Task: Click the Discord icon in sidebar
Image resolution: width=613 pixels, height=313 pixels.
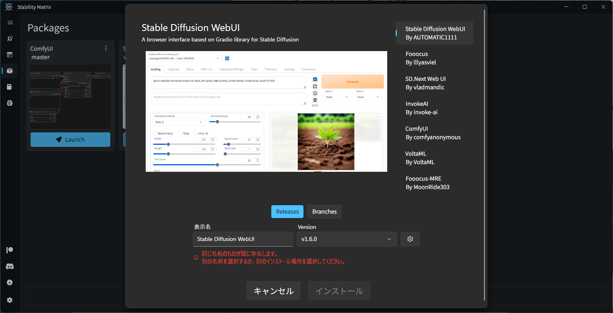Action: click(x=10, y=266)
